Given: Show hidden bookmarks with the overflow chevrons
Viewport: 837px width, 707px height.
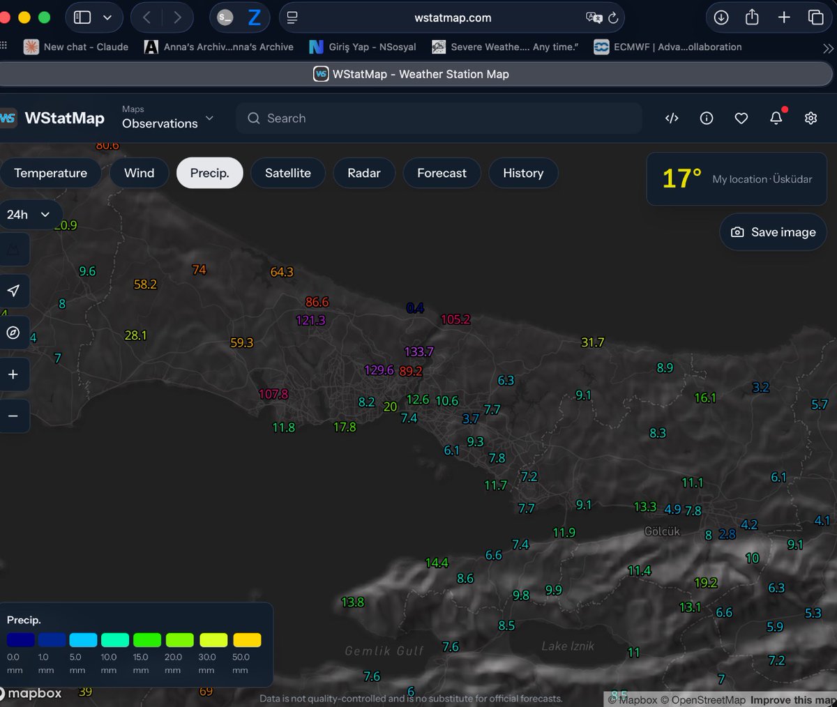Looking at the screenshot, I should tap(828, 48).
